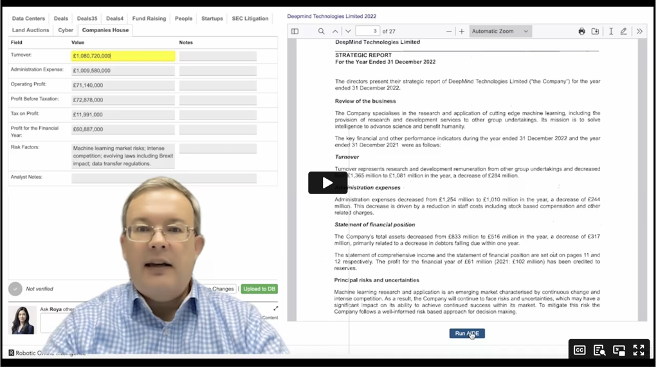Click the Operating Profit value field
This screenshot has width=658, height=369.
pyautogui.click(x=123, y=85)
